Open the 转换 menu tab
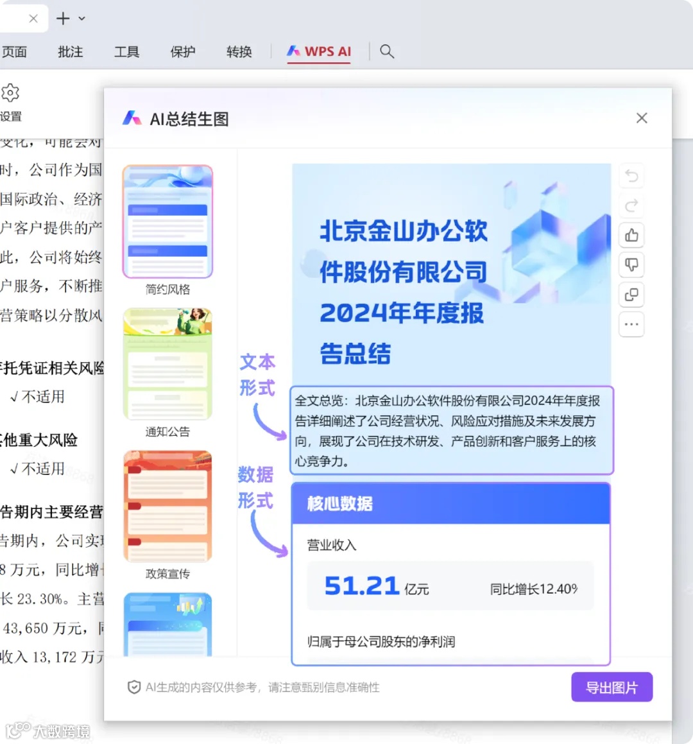 tap(239, 52)
